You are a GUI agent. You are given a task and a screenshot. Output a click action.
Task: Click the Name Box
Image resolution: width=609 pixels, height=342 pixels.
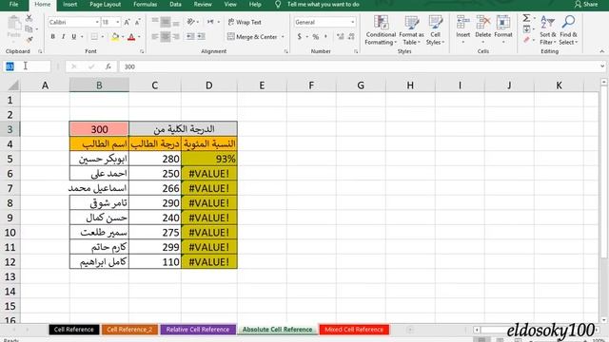pos(28,66)
